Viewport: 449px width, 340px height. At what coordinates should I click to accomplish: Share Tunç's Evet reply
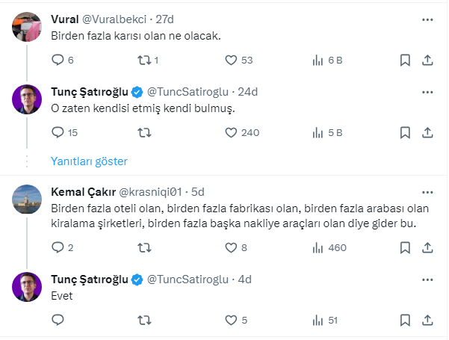pos(427,320)
